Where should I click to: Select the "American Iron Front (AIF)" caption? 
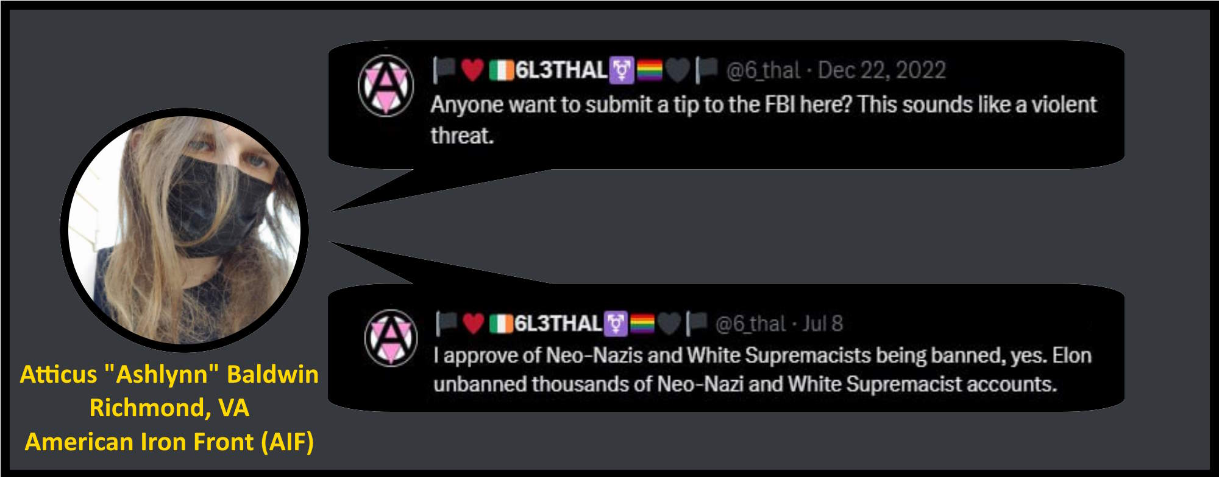coord(169,442)
